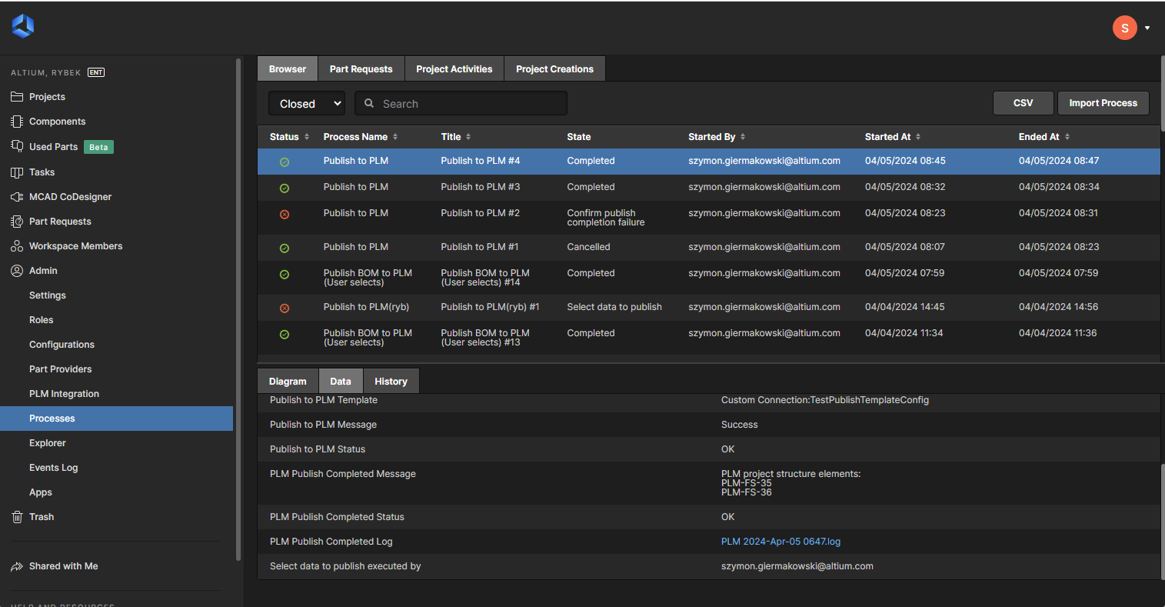Open Explorer in sidebar
The height and width of the screenshot is (607, 1165).
48,443
